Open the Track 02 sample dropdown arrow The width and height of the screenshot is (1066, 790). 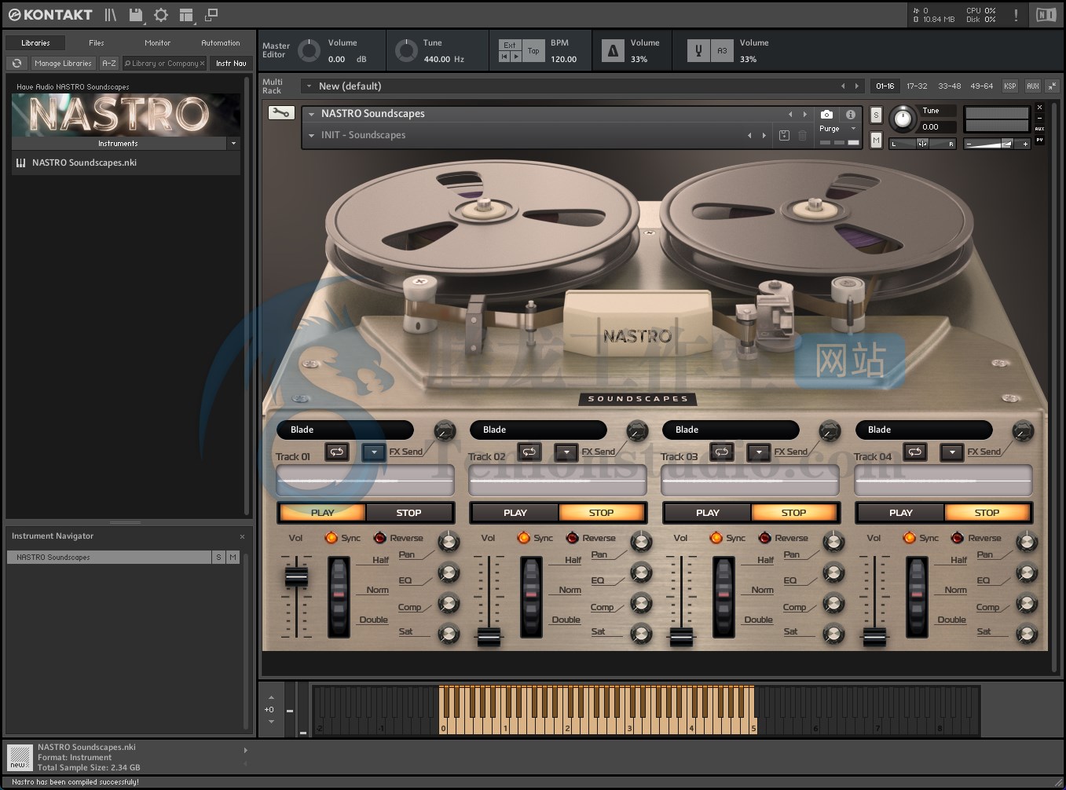(x=566, y=452)
